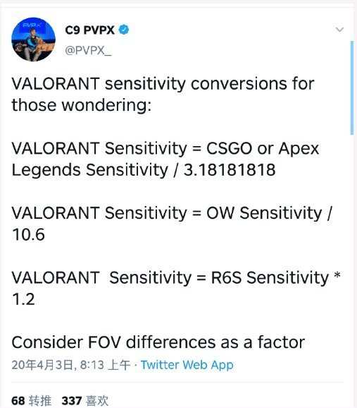Click the CSGO or Apex Legends conversion line
The width and height of the screenshot is (357, 408).
(165, 159)
